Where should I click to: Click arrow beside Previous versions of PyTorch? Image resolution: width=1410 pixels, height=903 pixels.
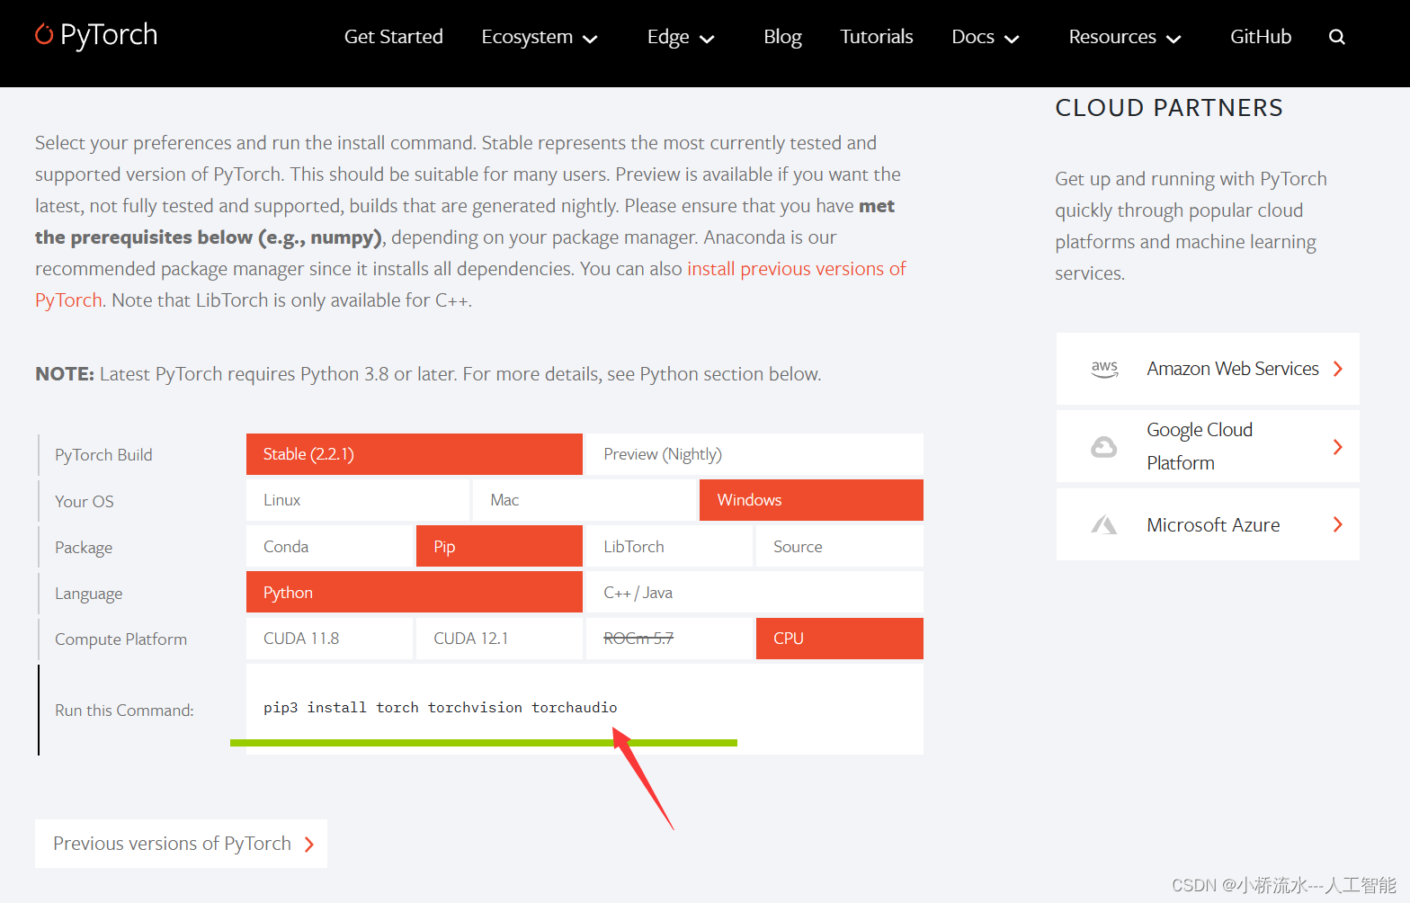click(309, 845)
